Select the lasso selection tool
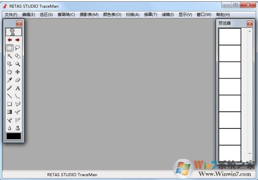Image resolution: width=258 pixels, height=180 pixels. [18, 48]
